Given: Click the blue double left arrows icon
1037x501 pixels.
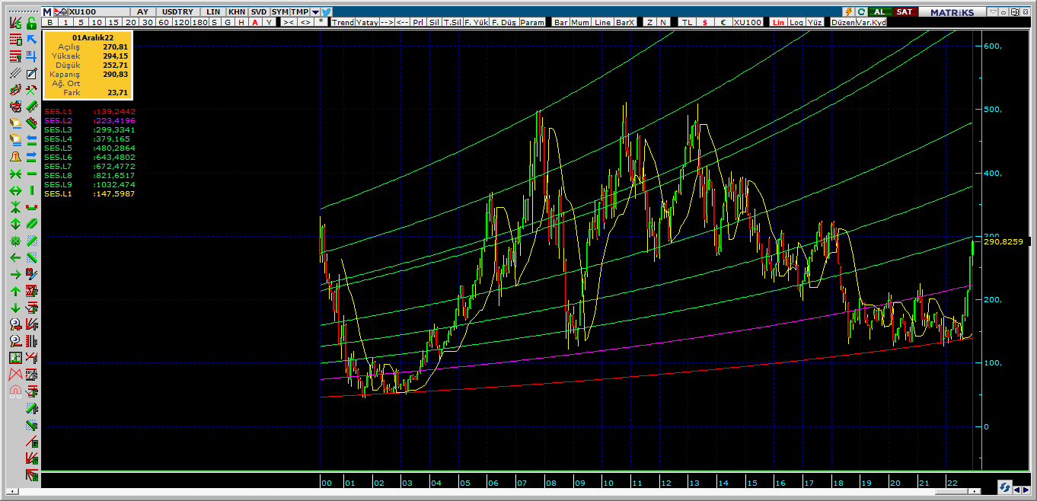Looking at the screenshot, I should [32, 140].
